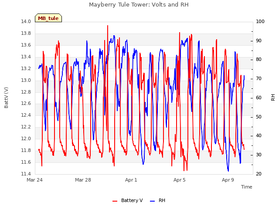
Task: Toggle the RH legend entry
Action: click(158, 200)
